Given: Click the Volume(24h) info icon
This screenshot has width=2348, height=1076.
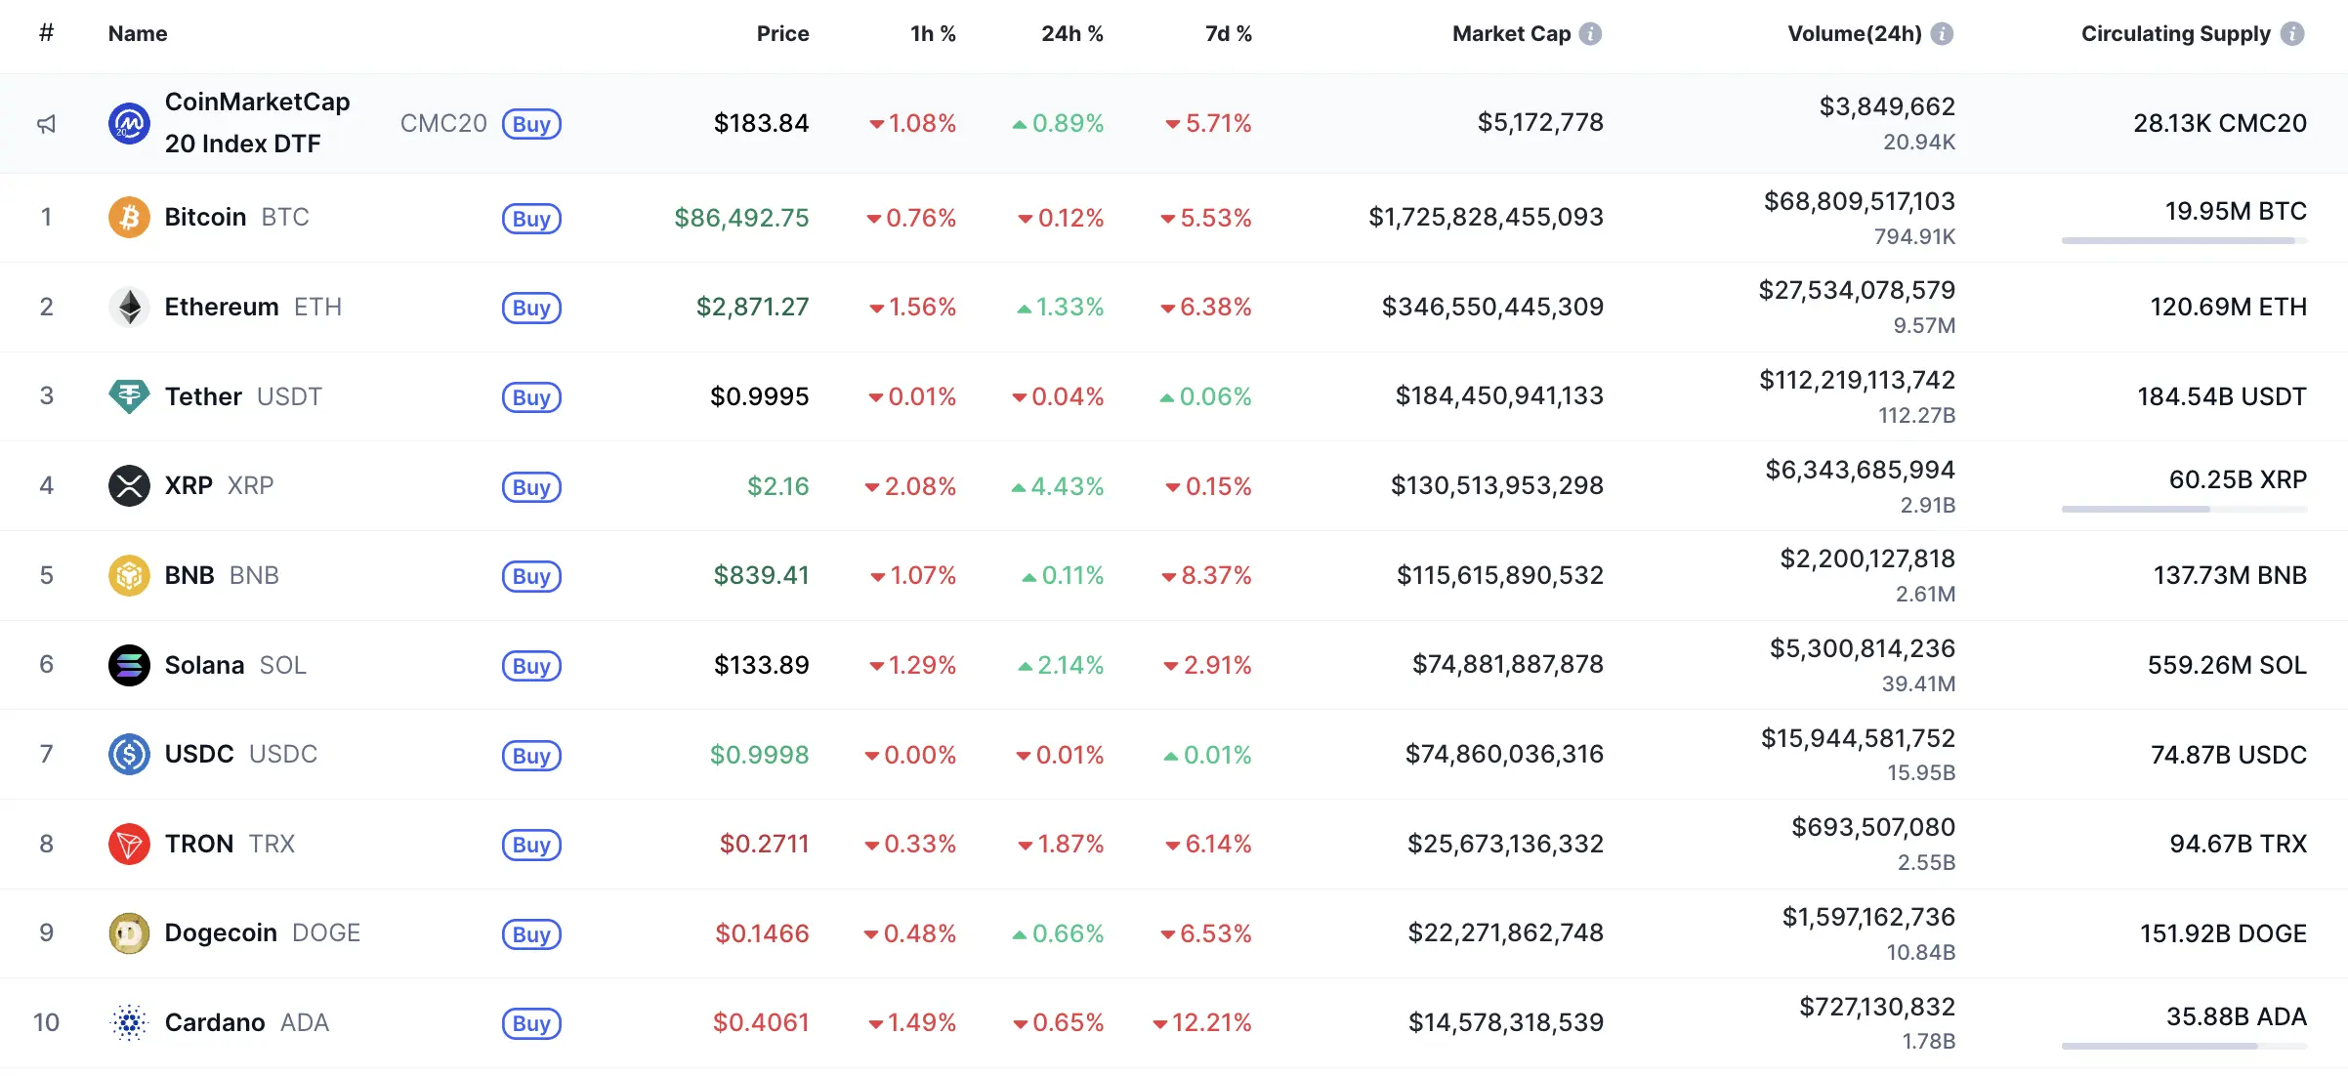Looking at the screenshot, I should tap(1943, 33).
